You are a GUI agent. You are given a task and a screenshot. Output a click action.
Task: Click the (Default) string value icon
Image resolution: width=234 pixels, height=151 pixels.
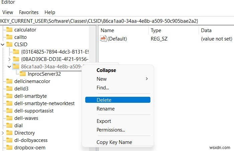pos(103,39)
